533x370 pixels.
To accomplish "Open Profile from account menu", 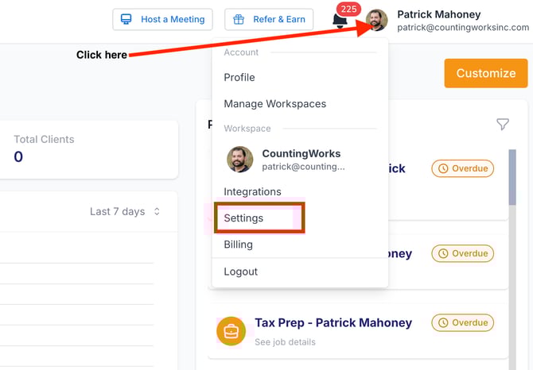I will click(239, 77).
